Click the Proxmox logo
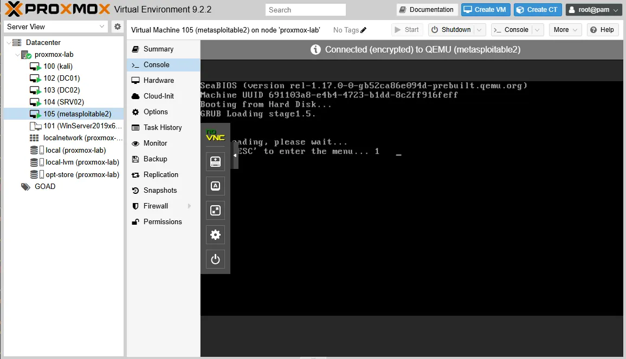 point(57,9)
